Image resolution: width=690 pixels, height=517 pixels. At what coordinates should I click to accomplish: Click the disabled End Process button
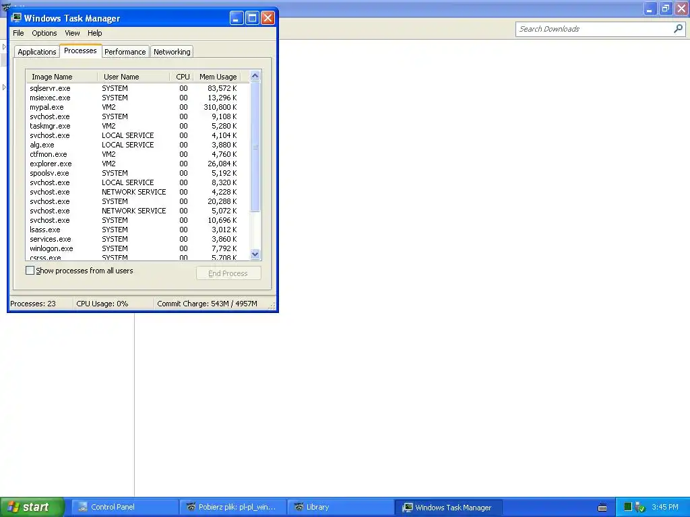pos(228,273)
